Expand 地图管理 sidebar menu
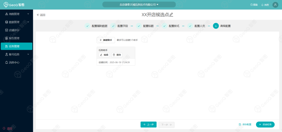The width and height of the screenshot is (282, 132). (x=16, y=14)
